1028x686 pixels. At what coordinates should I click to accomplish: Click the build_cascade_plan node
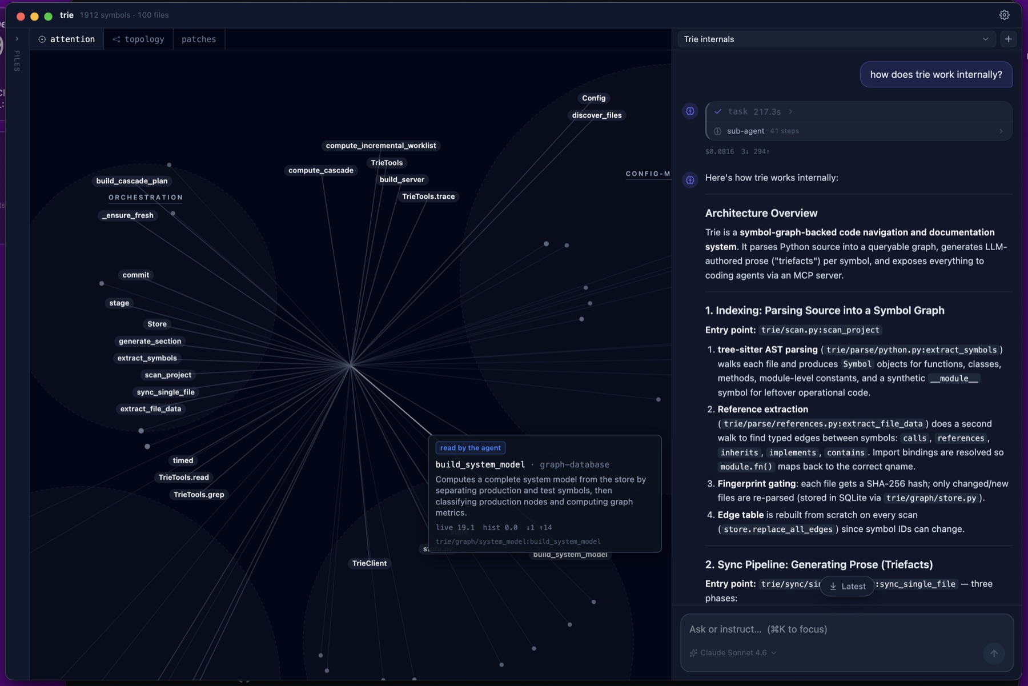(x=132, y=180)
